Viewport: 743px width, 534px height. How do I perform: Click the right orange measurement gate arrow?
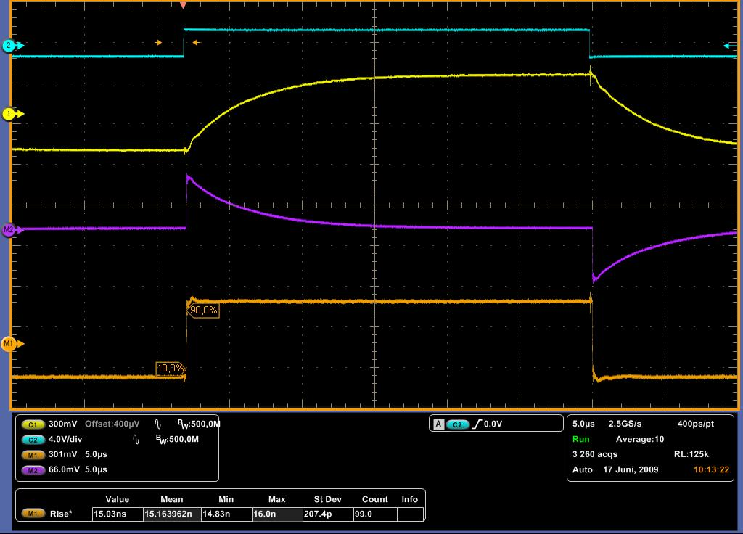[x=197, y=43]
